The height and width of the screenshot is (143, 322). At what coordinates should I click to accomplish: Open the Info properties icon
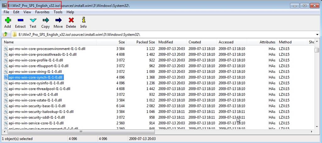[x=83, y=20]
